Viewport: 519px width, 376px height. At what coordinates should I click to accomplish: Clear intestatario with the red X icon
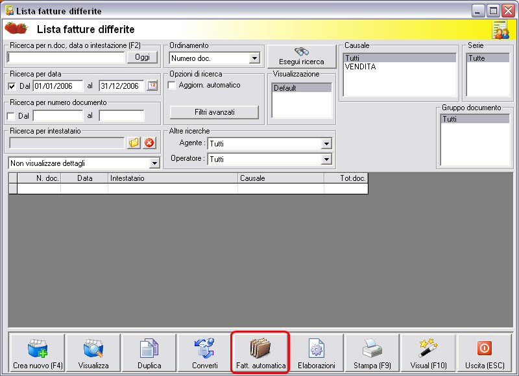149,143
